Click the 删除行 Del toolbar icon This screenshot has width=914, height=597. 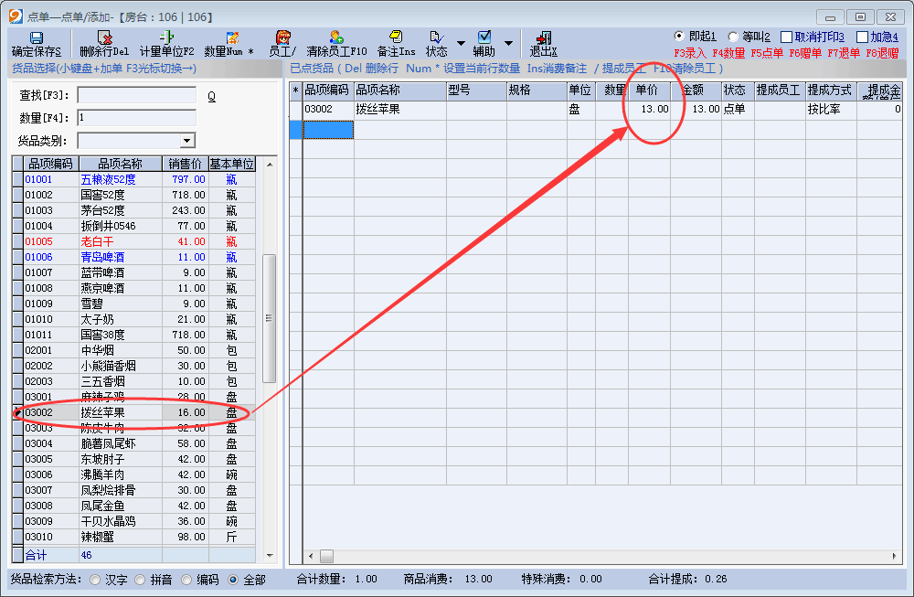pyautogui.click(x=104, y=38)
